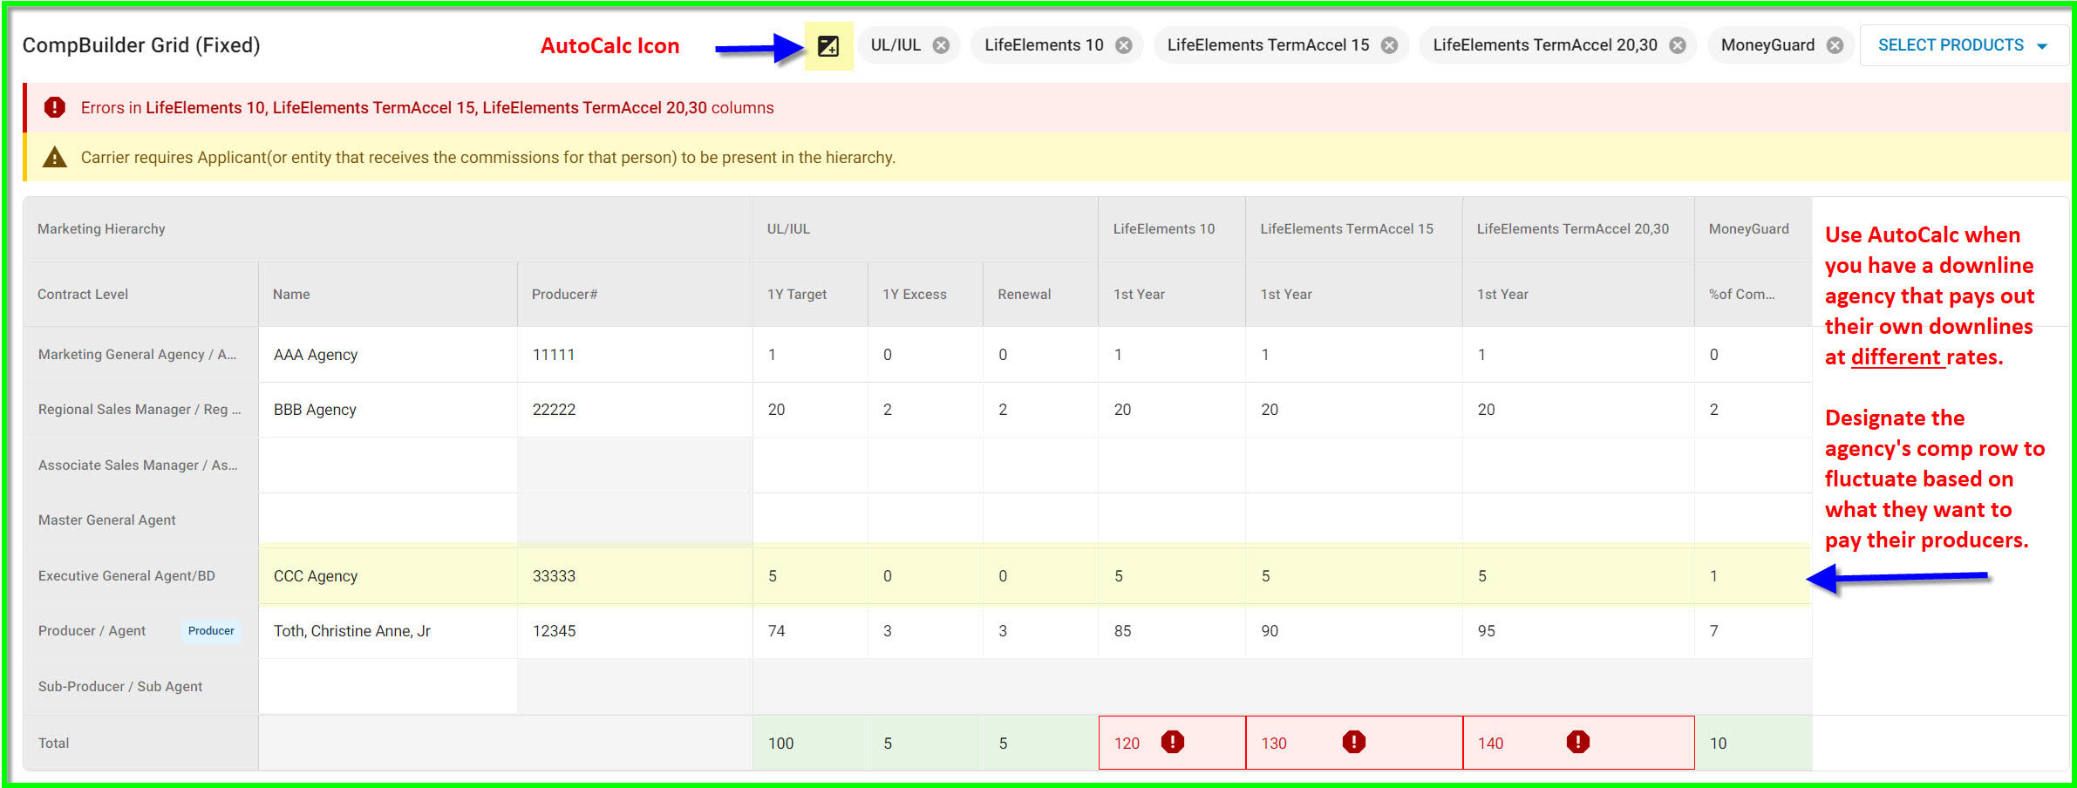Click Regional Sales Manager row label
2077x788 pixels.
140,410
